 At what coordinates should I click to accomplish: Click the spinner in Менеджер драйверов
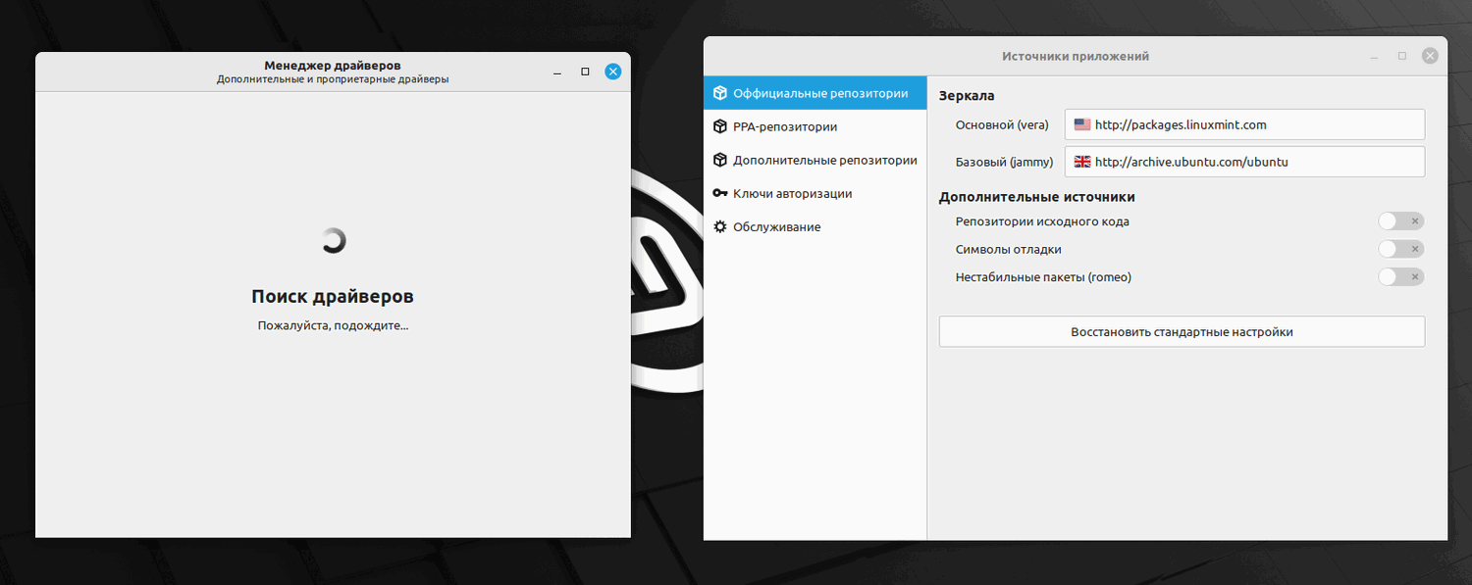coord(334,240)
